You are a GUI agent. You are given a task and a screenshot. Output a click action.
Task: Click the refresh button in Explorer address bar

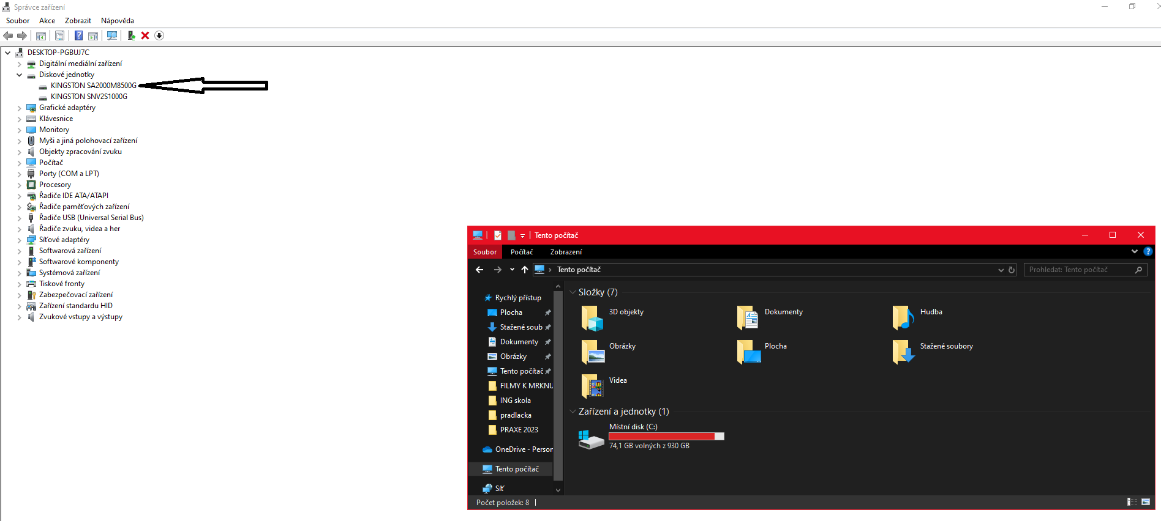[x=1012, y=270]
